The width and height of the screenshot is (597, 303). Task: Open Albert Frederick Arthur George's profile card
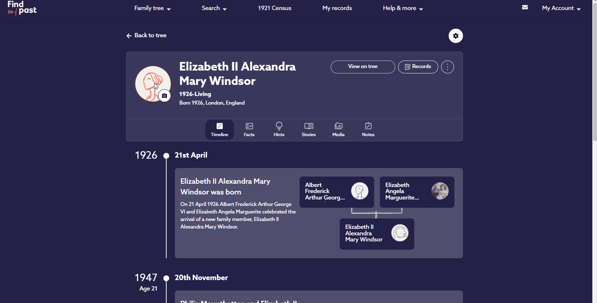tap(336, 192)
